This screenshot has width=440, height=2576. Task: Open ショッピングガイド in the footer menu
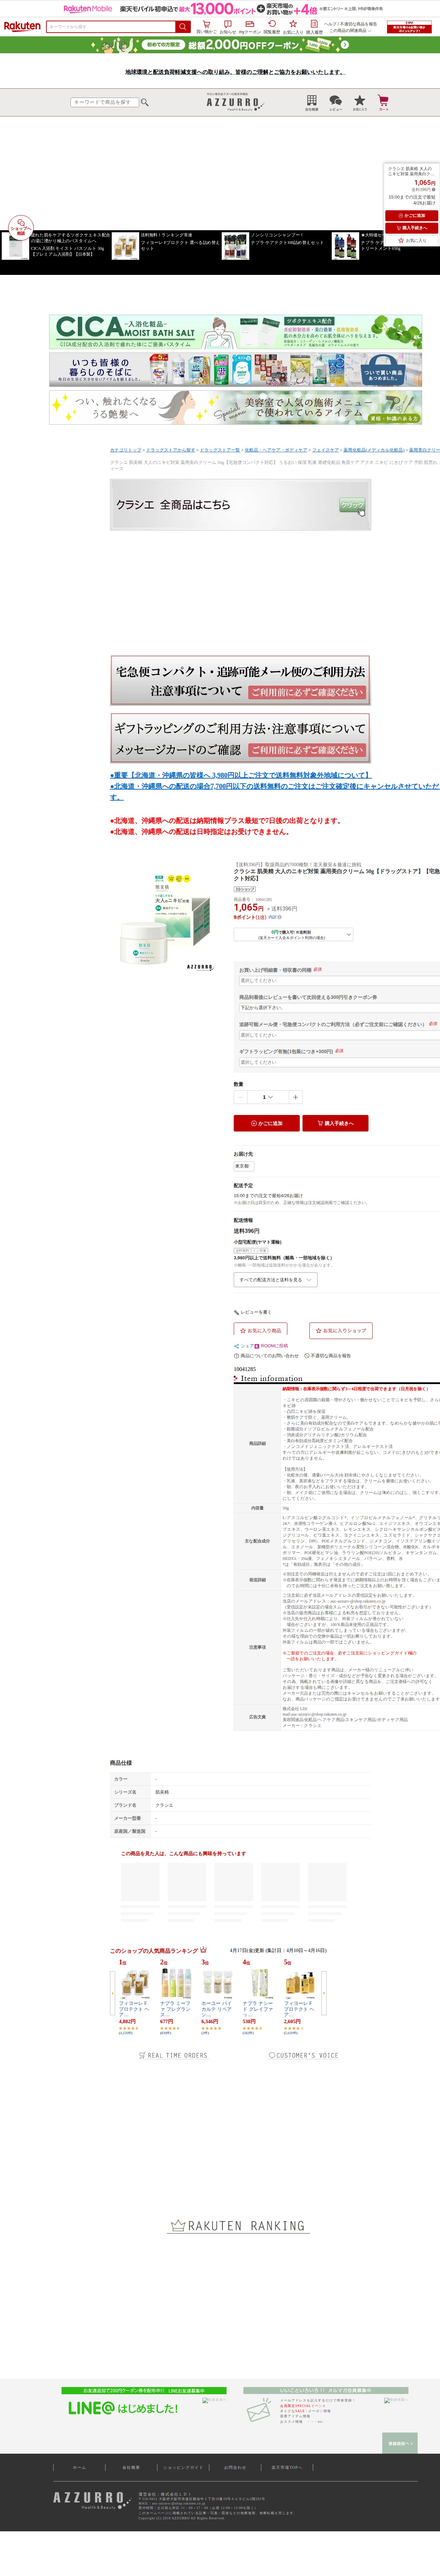[x=183, y=2467]
